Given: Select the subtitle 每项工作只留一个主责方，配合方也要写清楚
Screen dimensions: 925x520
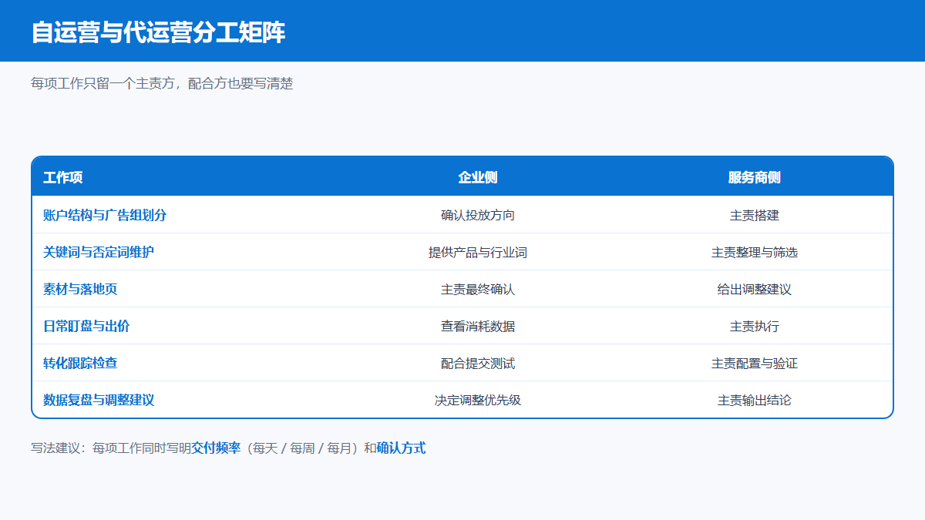Looking at the screenshot, I should coord(162,83).
